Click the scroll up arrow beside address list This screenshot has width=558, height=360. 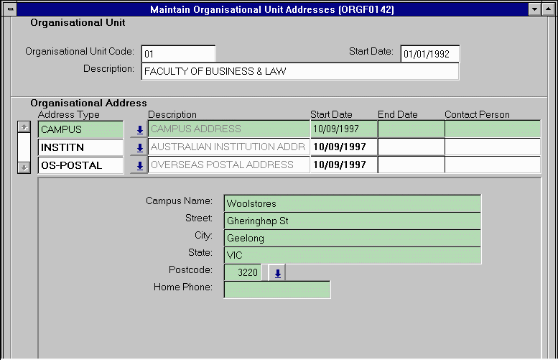click(24, 126)
